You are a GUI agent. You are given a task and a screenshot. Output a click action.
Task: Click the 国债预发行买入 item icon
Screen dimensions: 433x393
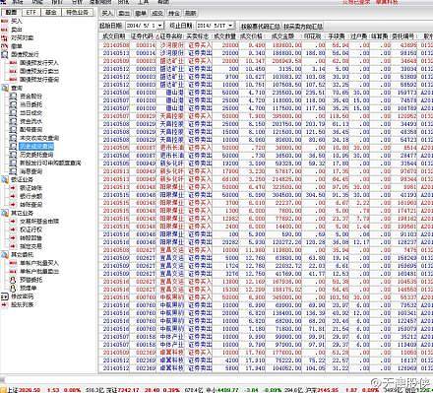pyautogui.click(x=13, y=62)
